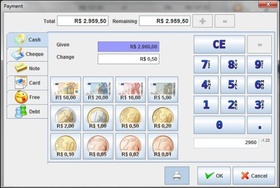Tap keypad digit 0
The image size is (280, 188).
tap(219, 125)
